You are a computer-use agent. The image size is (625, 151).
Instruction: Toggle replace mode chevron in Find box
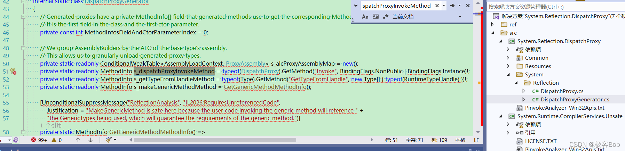(x=356, y=6)
